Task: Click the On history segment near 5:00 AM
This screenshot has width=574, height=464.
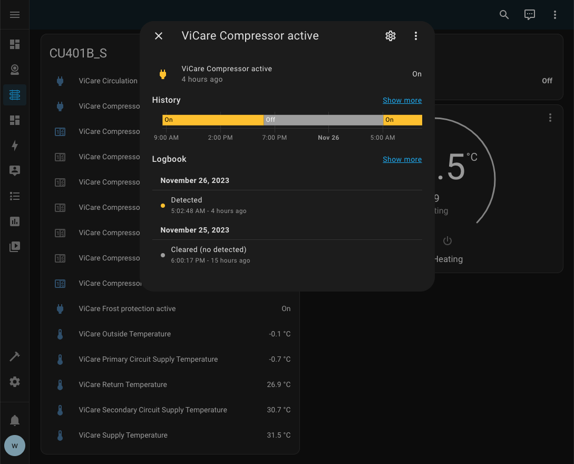Action: pyautogui.click(x=403, y=120)
